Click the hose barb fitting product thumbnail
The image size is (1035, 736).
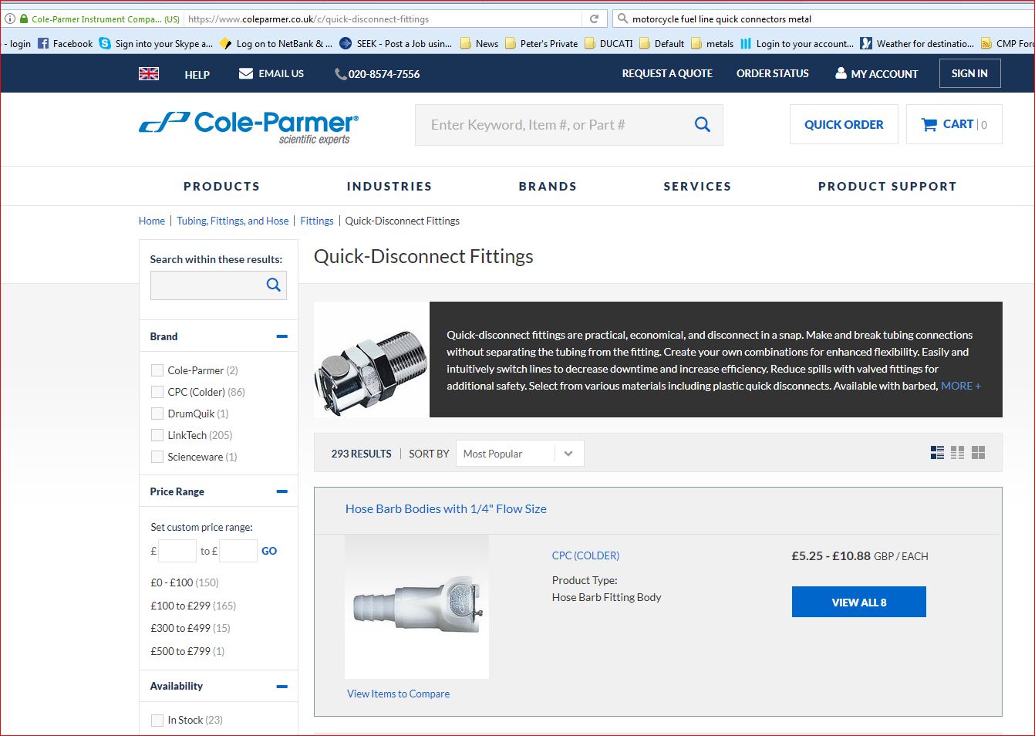point(416,607)
